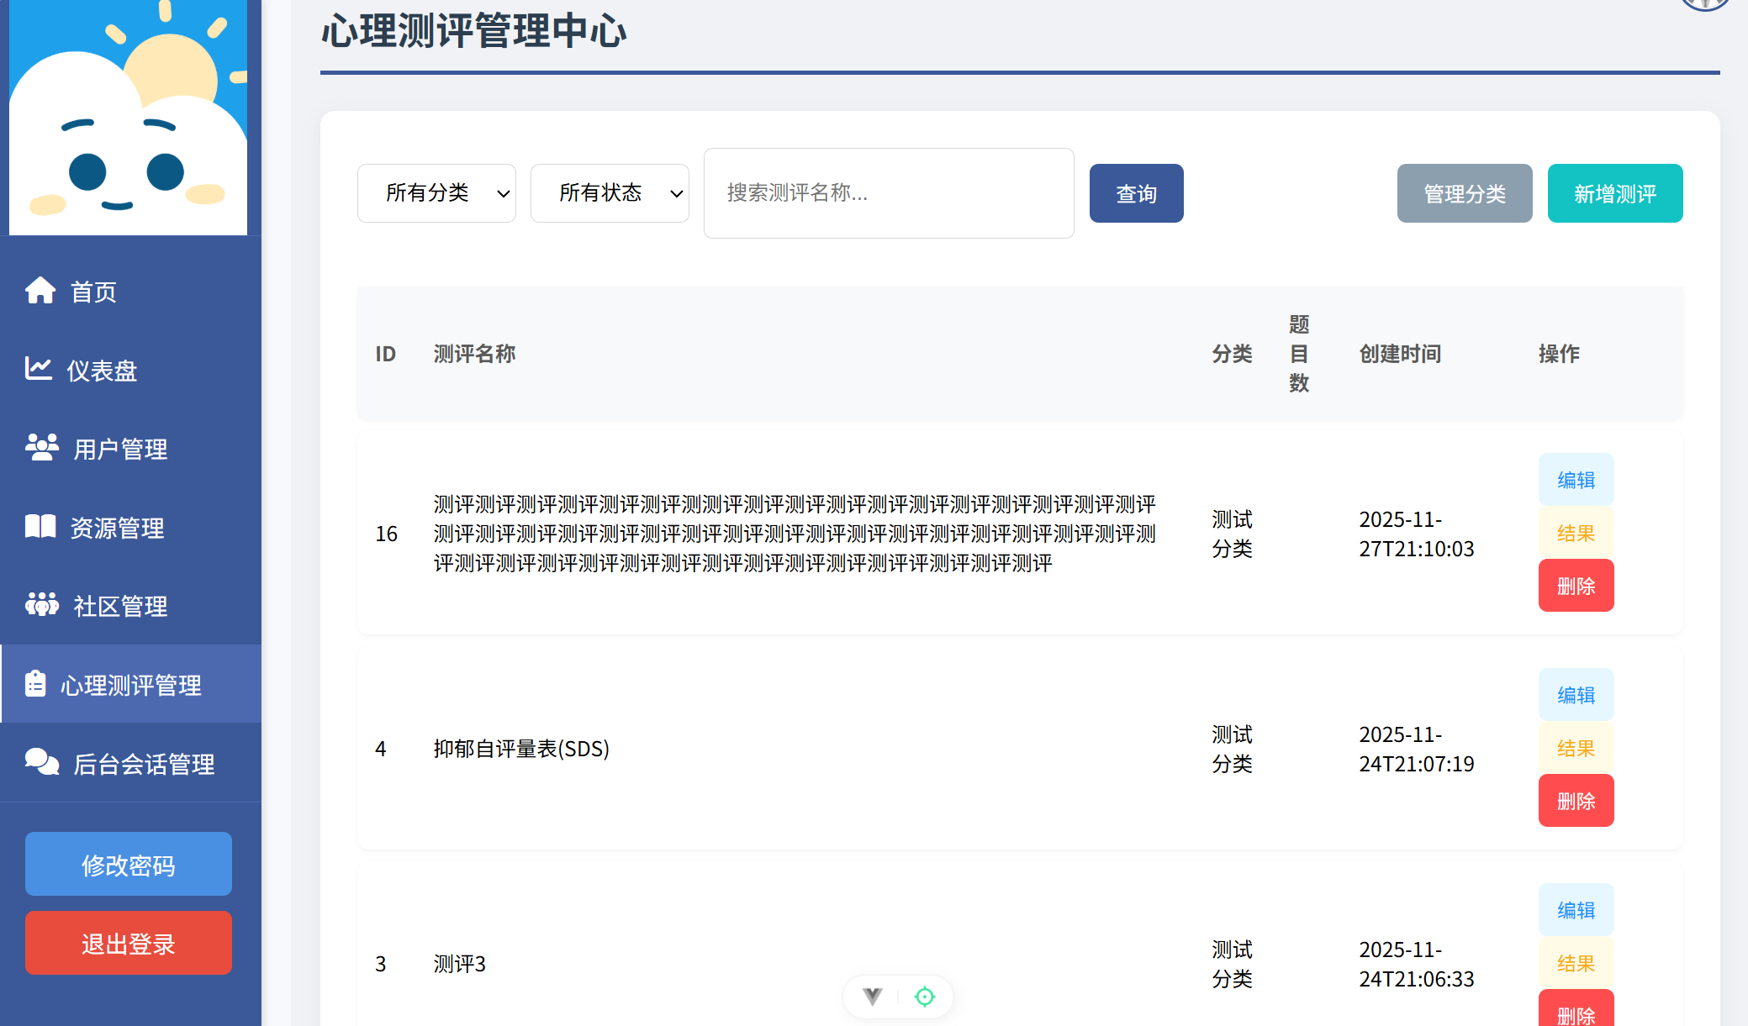This screenshot has width=1748, height=1026.
Task: Click the green target inspector icon
Action: (x=924, y=997)
